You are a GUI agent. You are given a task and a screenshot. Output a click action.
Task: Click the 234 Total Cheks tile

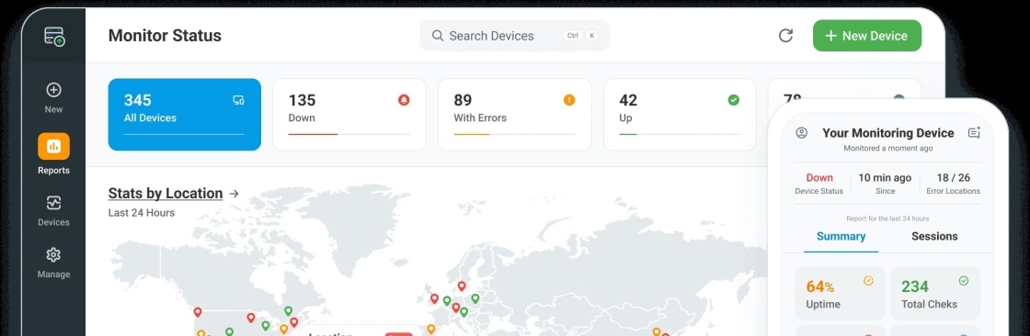click(x=935, y=293)
